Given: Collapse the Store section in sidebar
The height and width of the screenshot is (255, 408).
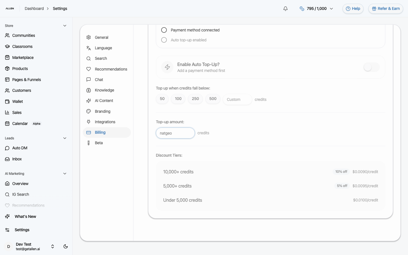Looking at the screenshot, I should 65,25.
